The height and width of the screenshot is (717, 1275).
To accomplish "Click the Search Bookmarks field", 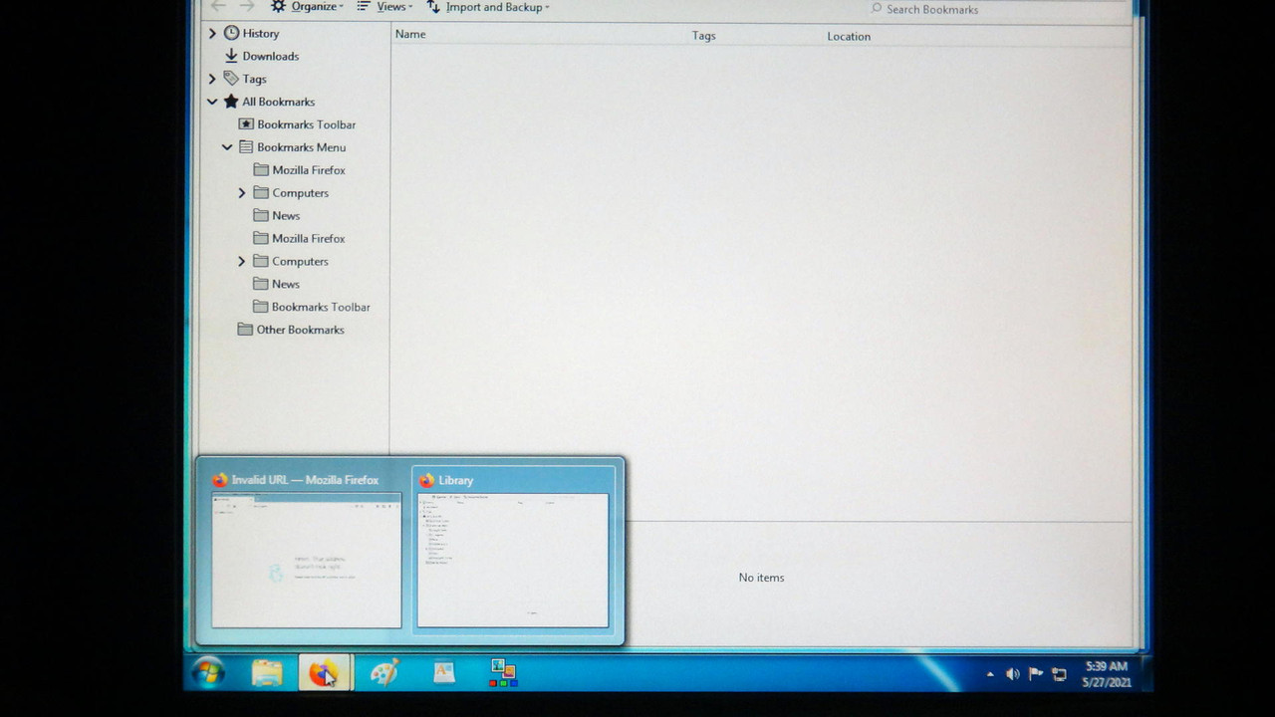I will [x=996, y=9].
